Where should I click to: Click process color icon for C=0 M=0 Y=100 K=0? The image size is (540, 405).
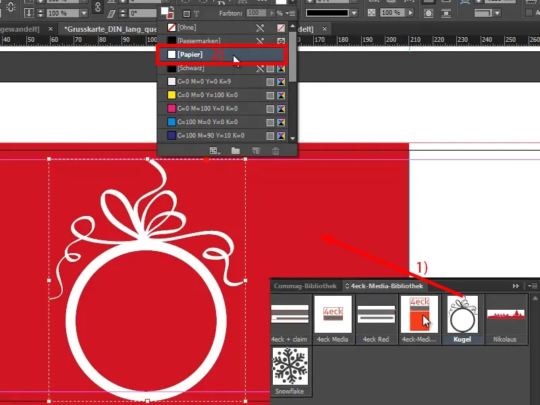click(x=271, y=95)
